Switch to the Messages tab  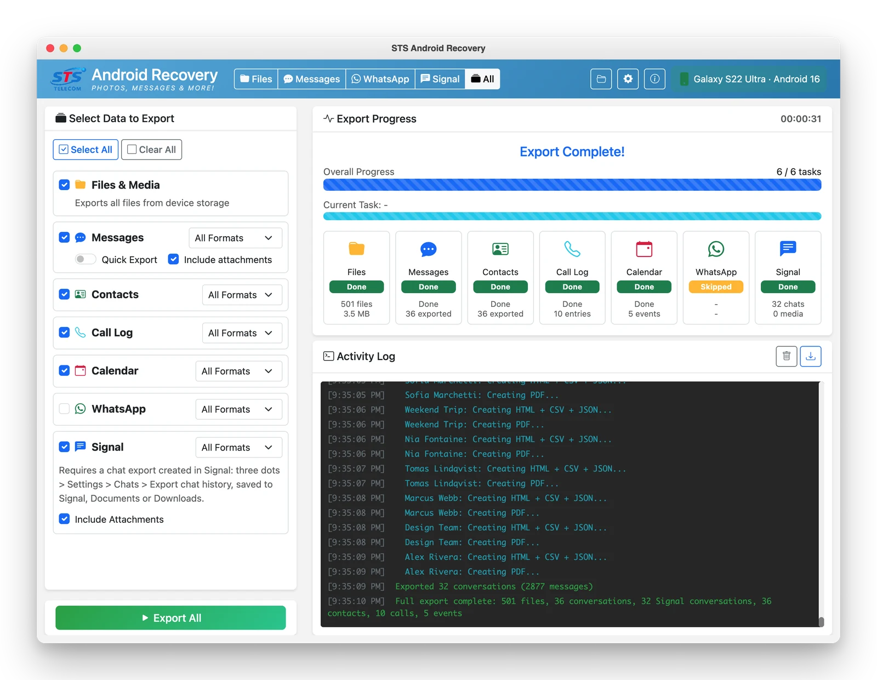tap(312, 79)
